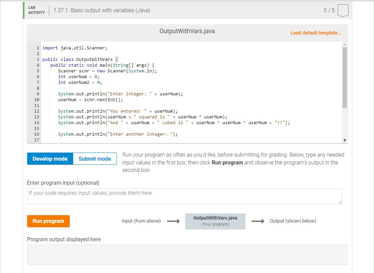
Task: Open the Load default template link
Action: pos(316,33)
